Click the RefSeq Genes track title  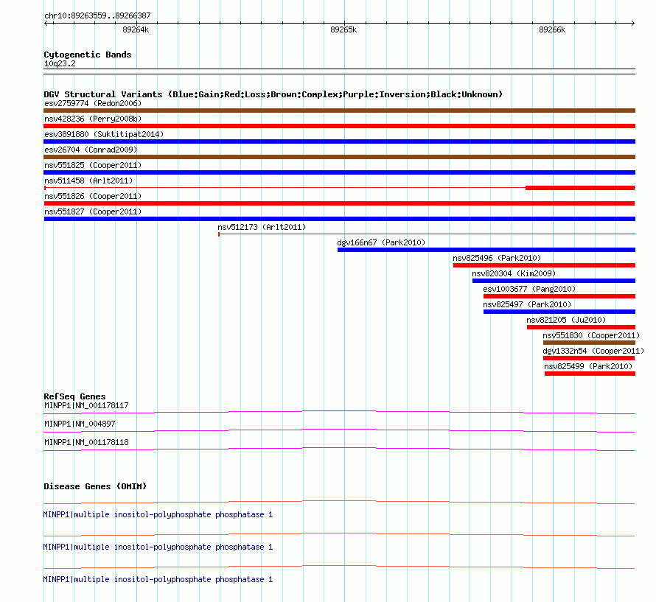coord(74,396)
